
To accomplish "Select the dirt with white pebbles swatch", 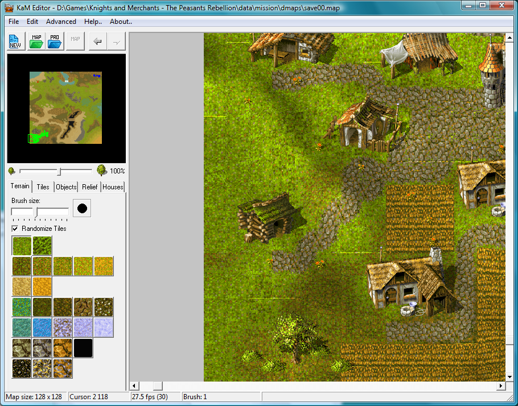I will tap(104, 306).
